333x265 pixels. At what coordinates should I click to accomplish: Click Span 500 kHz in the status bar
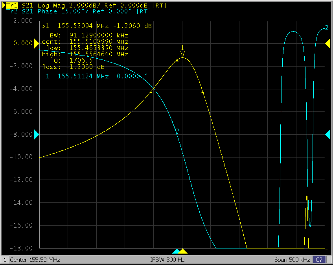(x=293, y=260)
